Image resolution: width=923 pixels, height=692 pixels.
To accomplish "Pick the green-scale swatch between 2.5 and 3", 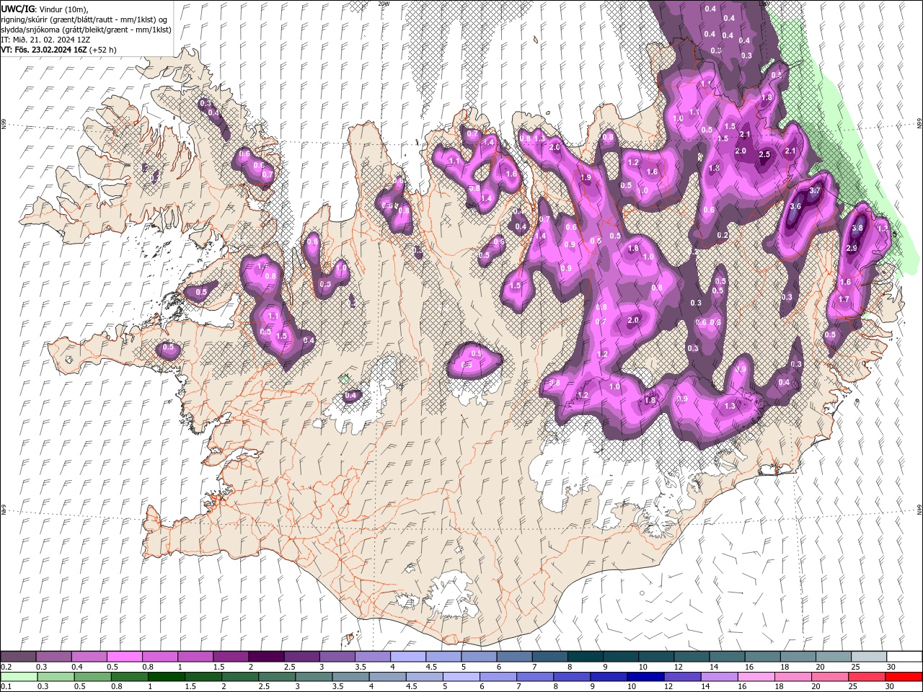I will (277, 676).
